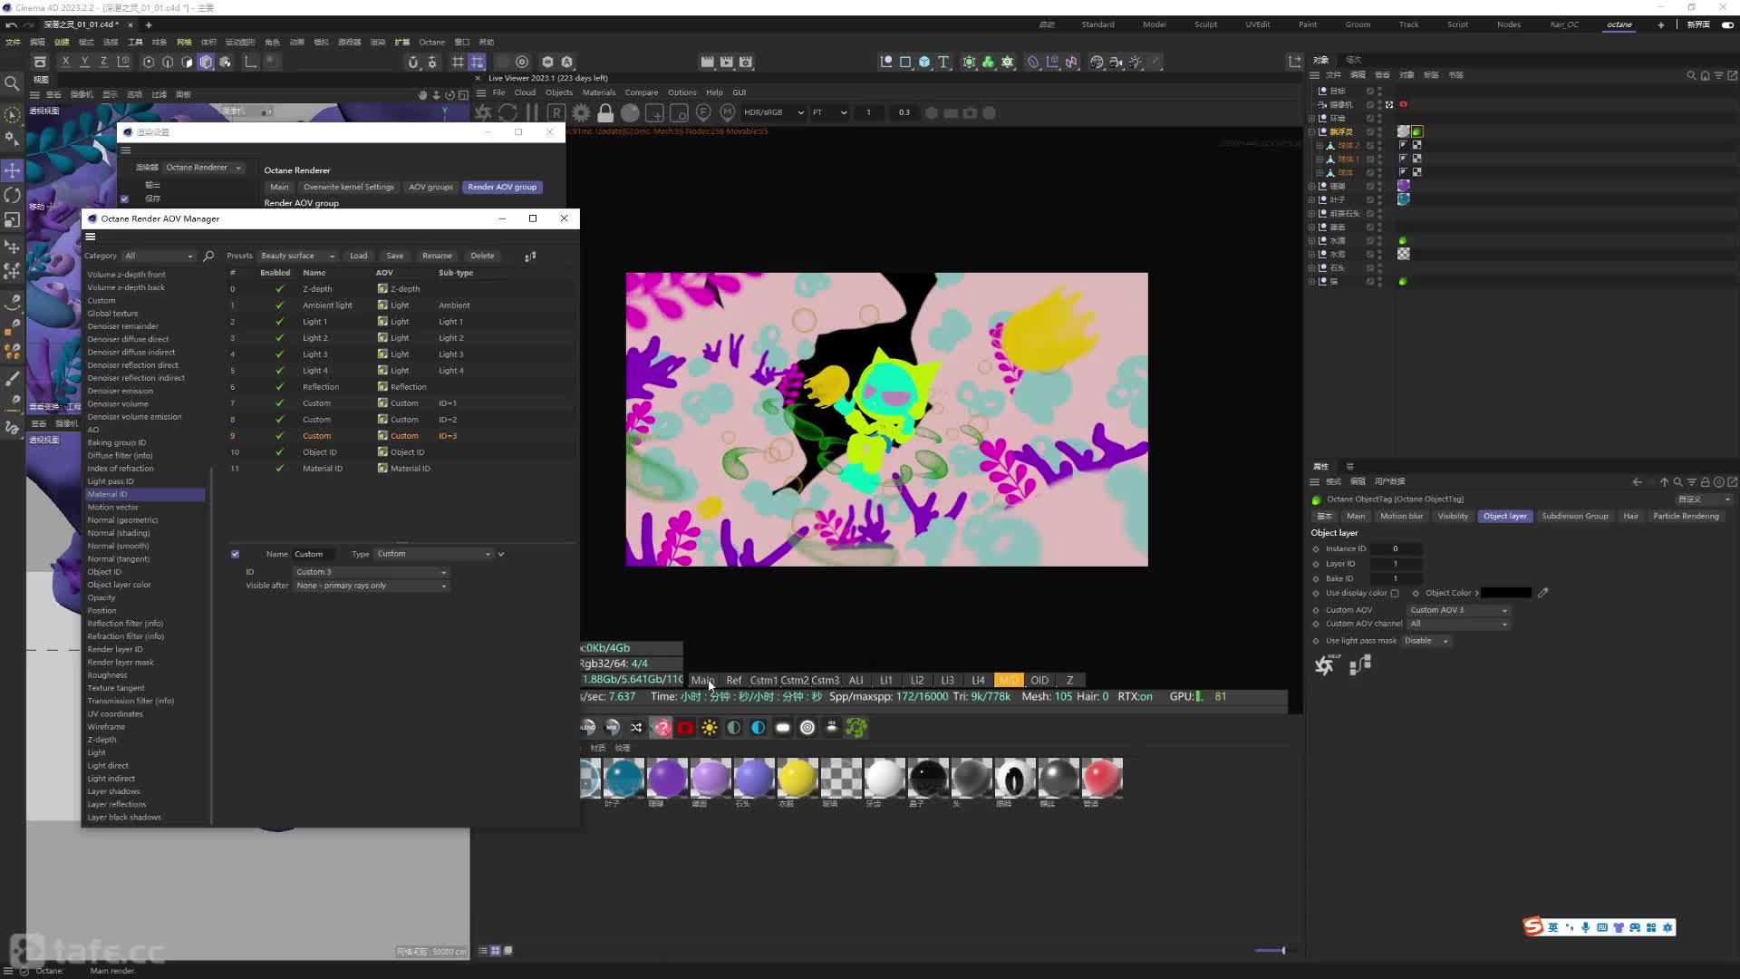Select the Rotate tool in left toolbar

click(x=13, y=195)
